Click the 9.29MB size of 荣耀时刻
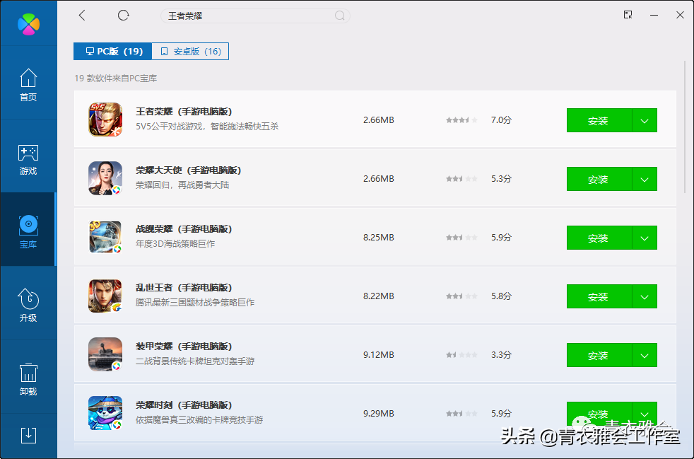This screenshot has height=459, width=694. (378, 413)
